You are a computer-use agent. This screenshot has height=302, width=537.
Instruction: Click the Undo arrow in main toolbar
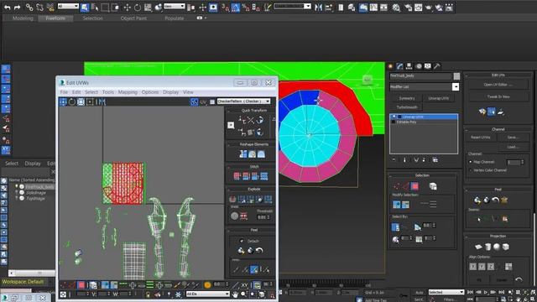click(7, 7)
